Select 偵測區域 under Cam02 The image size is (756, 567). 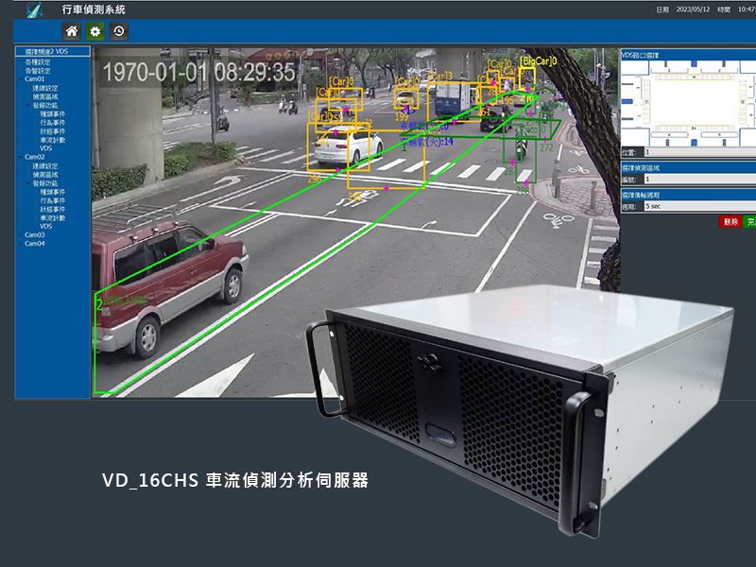45,174
